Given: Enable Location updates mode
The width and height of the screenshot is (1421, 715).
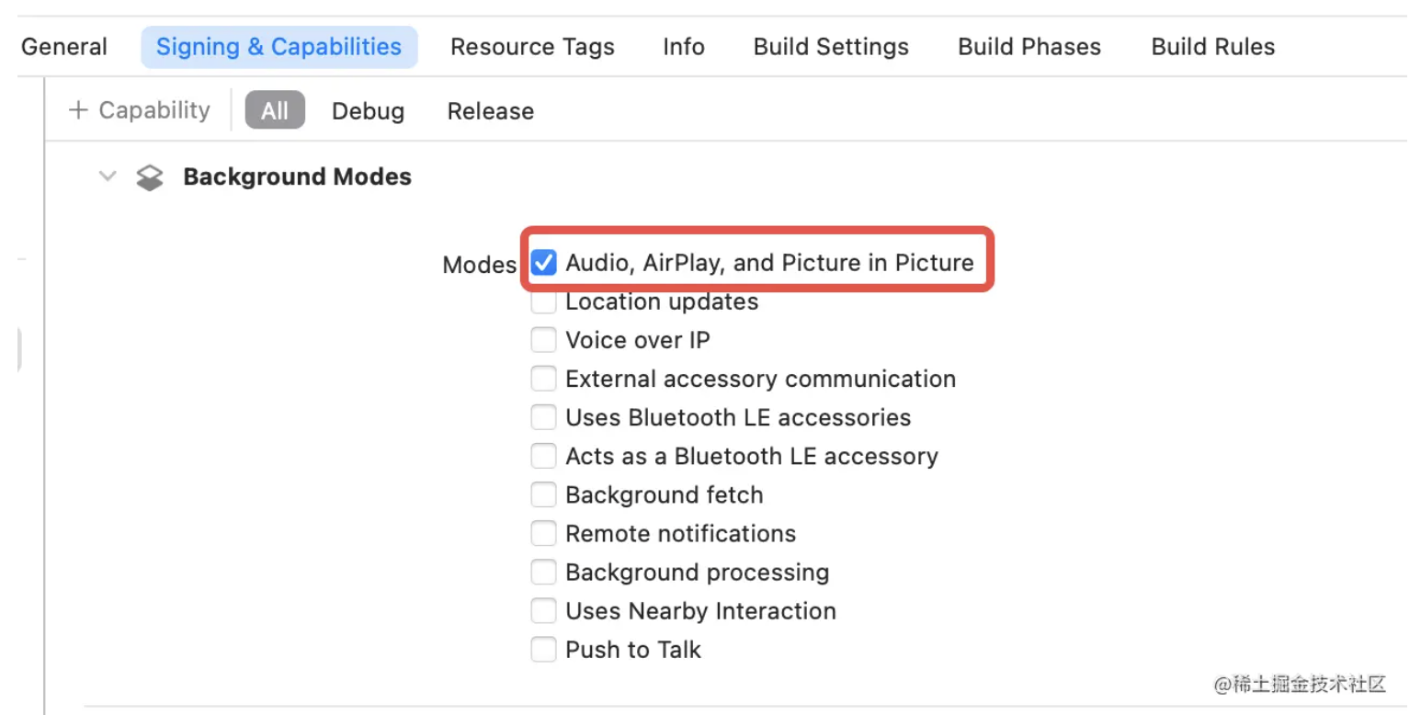Looking at the screenshot, I should 543,301.
